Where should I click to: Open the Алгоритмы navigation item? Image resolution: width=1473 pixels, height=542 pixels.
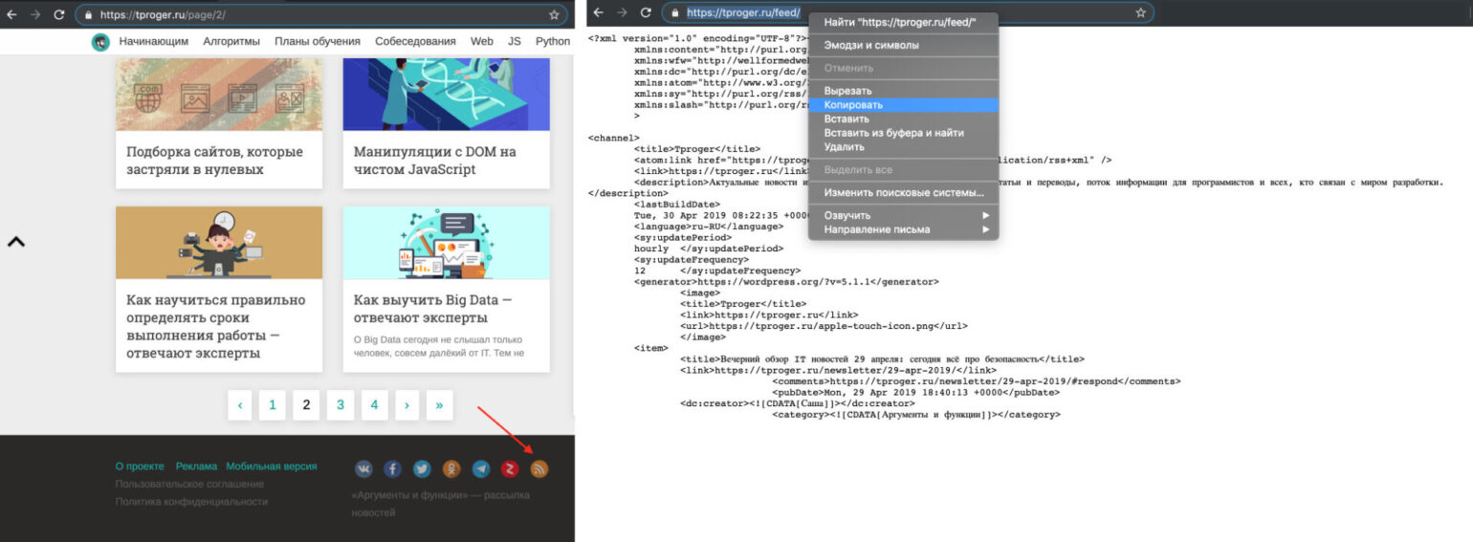pyautogui.click(x=231, y=42)
